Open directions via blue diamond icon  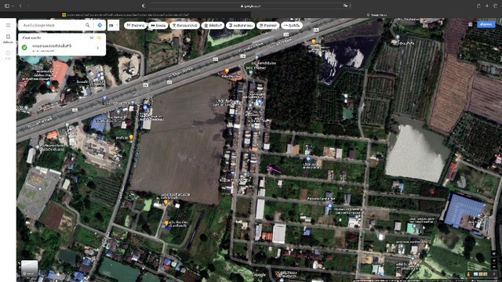pos(100,25)
